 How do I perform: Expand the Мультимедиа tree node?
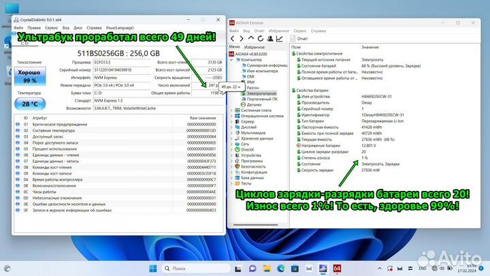(x=231, y=133)
